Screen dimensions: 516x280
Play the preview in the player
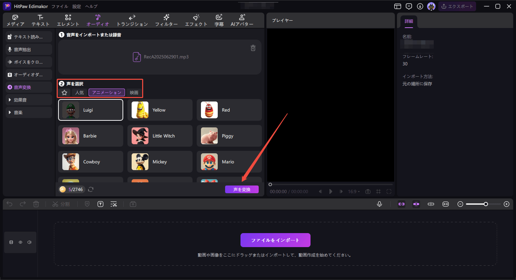[331, 191]
